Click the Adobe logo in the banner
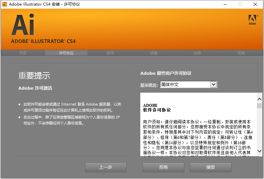The width and height of the screenshot is (264, 179). pos(253,20)
